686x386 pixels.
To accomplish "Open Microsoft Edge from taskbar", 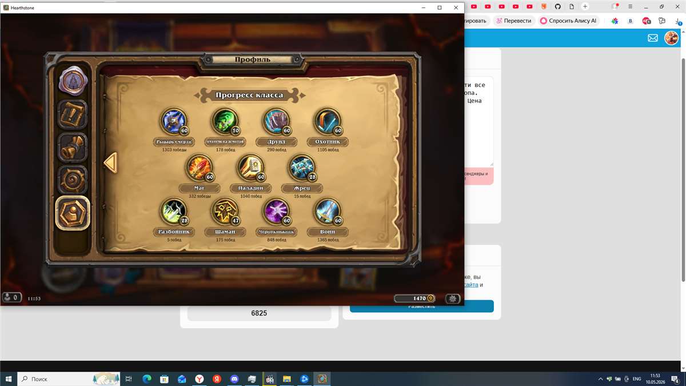I will 146,379.
